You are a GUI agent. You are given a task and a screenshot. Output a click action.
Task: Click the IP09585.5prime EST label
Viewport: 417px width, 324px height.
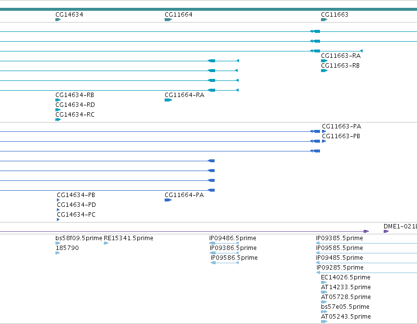tap(340, 248)
